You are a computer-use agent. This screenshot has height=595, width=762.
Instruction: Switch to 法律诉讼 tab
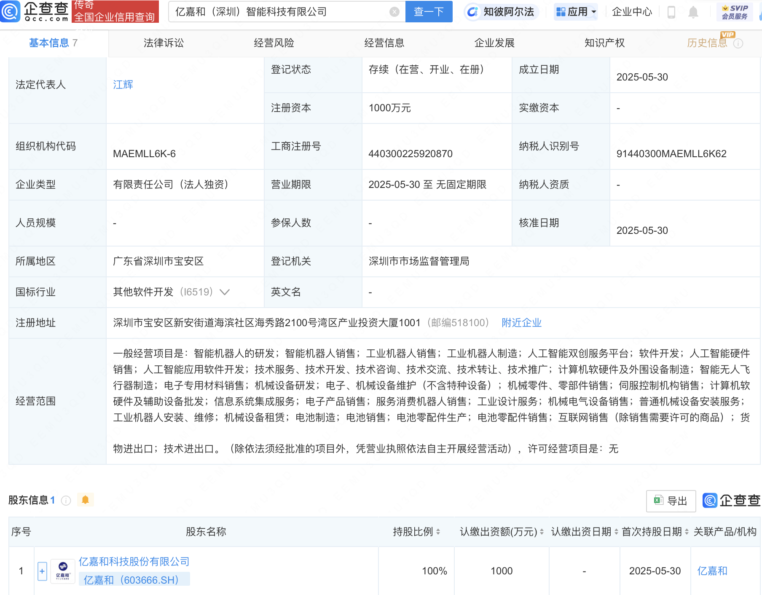coord(164,43)
